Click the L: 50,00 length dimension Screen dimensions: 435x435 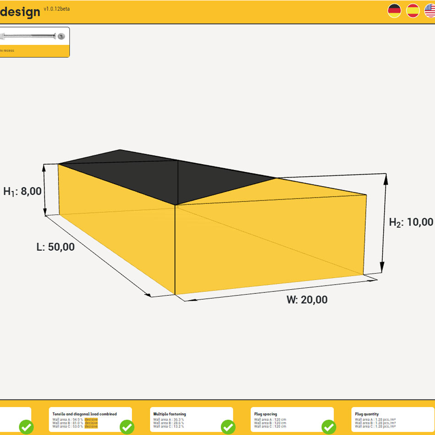tap(55, 247)
